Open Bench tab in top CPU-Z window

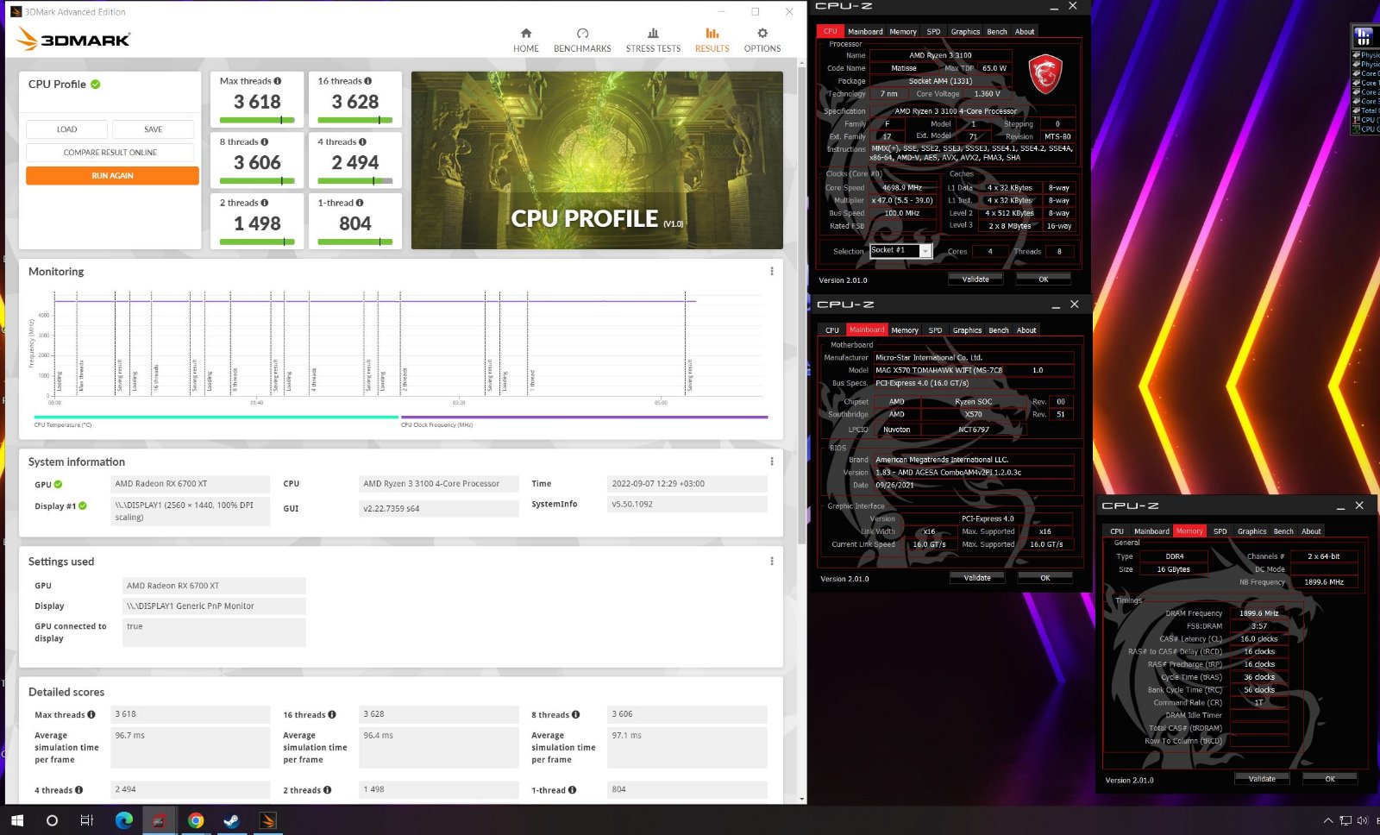tap(996, 31)
